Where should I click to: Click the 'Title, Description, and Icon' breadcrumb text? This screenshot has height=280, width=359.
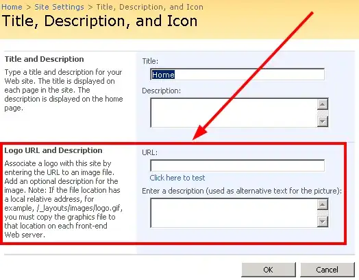pyautogui.click(x=150, y=7)
